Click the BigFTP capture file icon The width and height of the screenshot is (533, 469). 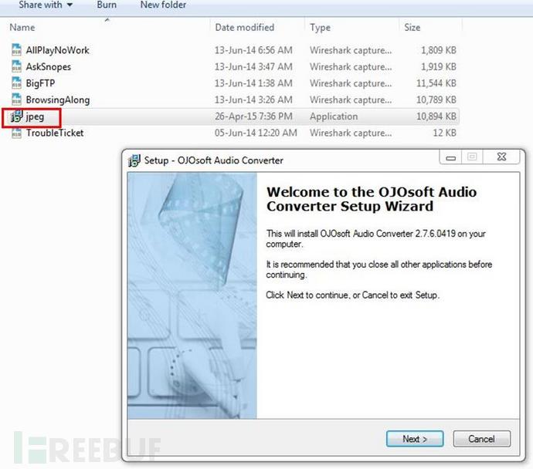point(16,83)
